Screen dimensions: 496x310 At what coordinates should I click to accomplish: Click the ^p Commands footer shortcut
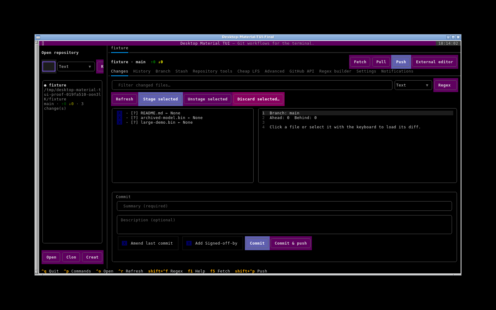(x=77, y=271)
